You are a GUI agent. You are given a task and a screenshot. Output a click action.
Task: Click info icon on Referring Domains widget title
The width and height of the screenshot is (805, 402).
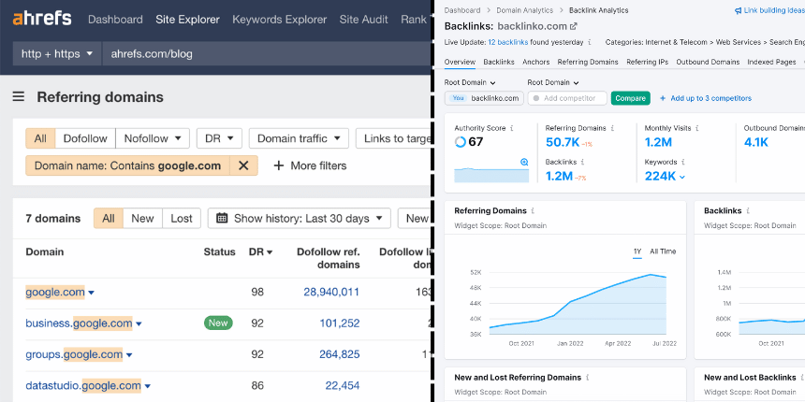(x=533, y=210)
